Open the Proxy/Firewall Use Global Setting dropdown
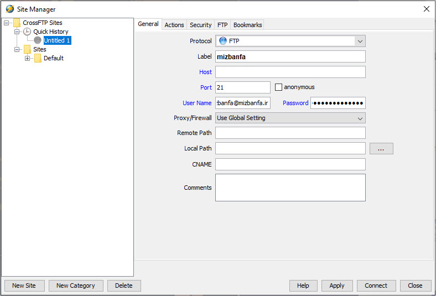 pos(290,118)
